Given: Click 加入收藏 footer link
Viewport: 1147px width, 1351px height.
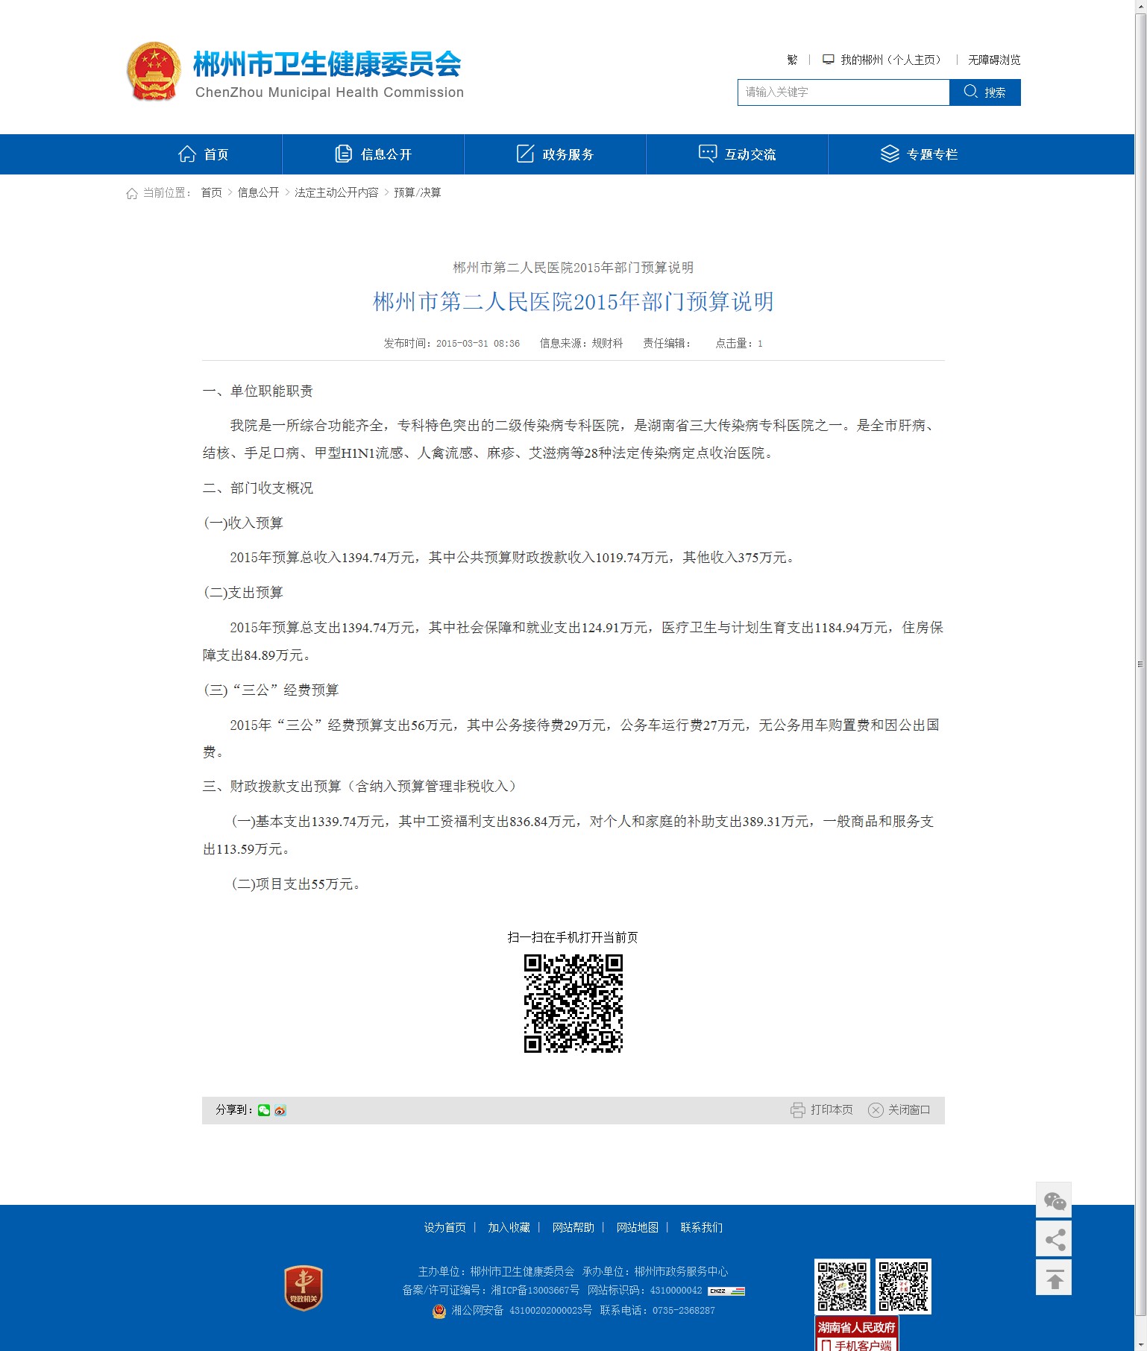Looking at the screenshot, I should point(509,1227).
